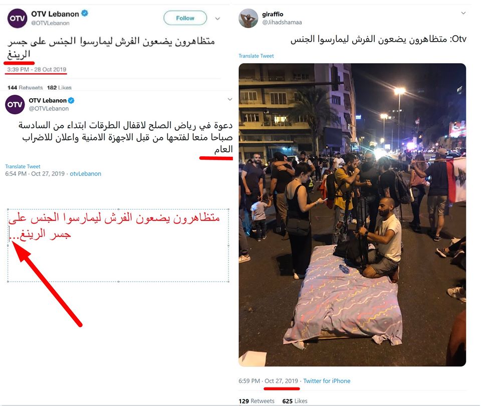Click giraffio's profile picture
The image size is (481, 406).
click(x=248, y=18)
